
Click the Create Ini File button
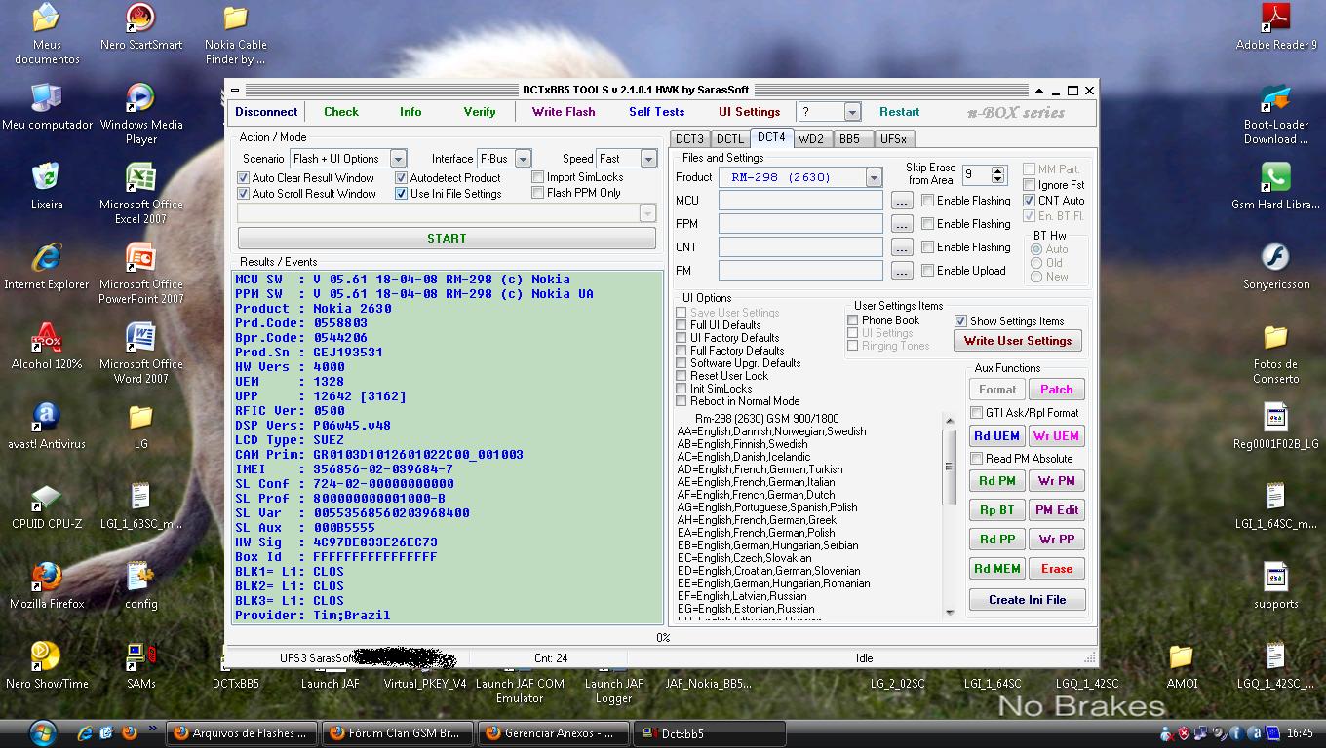tap(1028, 600)
